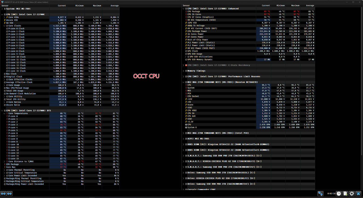
Task: Collapse the CPU [#0]: Intel Core i7-13700K group
Action: (x=2, y=14)
